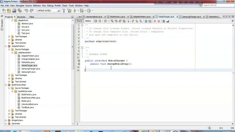Open the File menu
235x132 pixels.
point(2,5)
